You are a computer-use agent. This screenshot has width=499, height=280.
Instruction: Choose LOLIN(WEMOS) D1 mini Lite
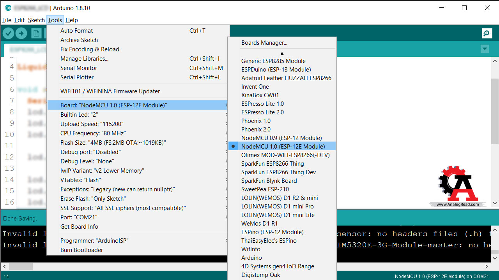coord(282,215)
